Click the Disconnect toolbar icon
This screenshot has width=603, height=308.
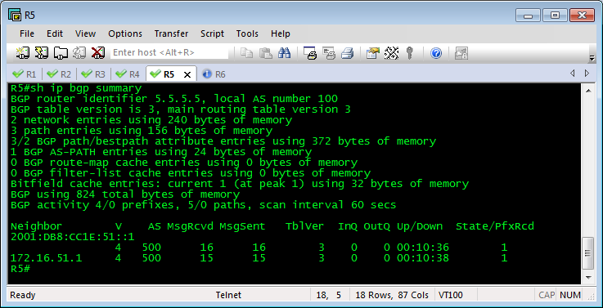98,52
